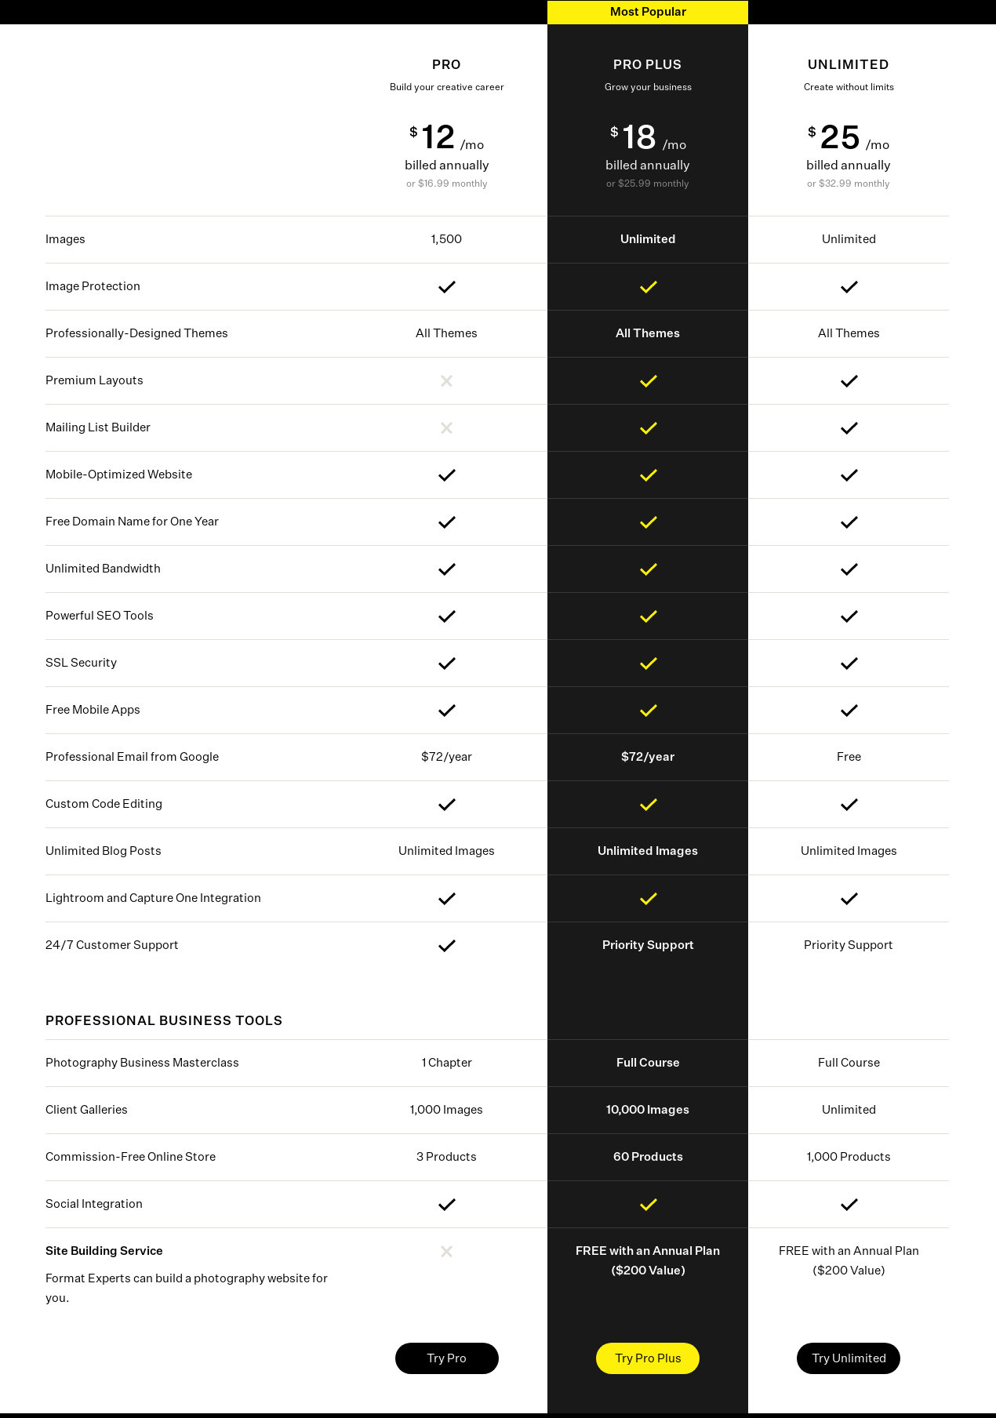Select the Most Popular banner

click(648, 12)
